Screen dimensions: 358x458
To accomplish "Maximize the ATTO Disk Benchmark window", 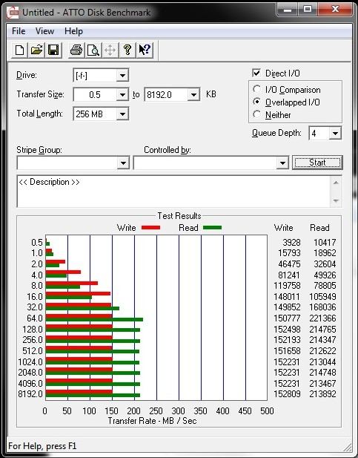I will click(308, 10).
